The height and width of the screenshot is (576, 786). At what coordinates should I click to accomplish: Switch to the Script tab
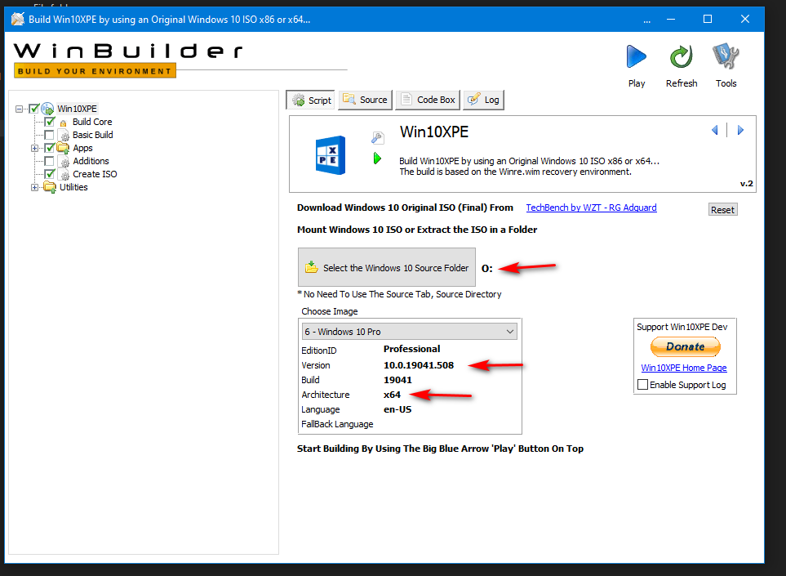(312, 100)
